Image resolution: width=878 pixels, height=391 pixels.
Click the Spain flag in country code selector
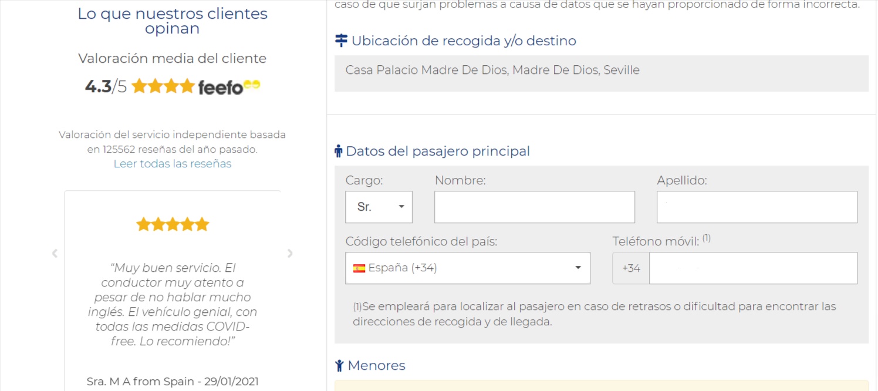point(359,268)
